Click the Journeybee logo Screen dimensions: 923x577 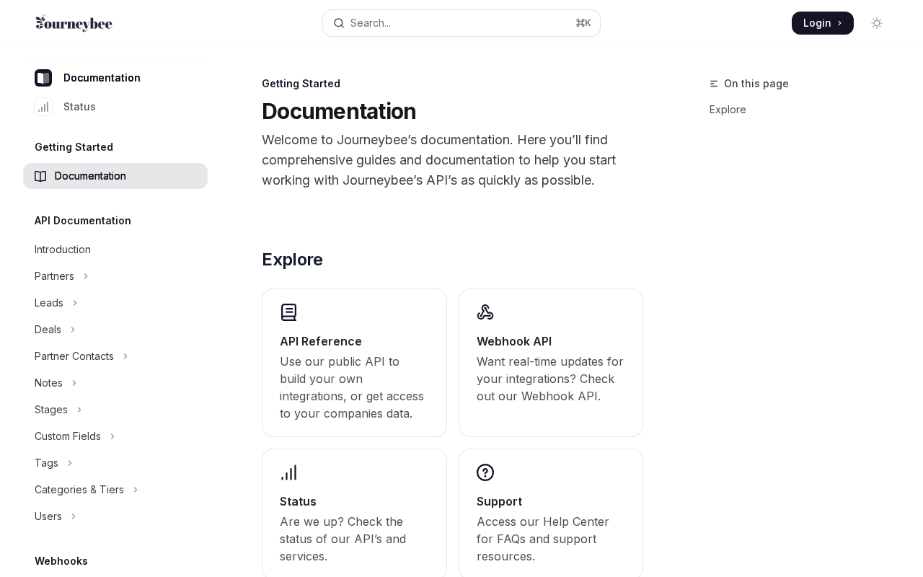coord(74,23)
